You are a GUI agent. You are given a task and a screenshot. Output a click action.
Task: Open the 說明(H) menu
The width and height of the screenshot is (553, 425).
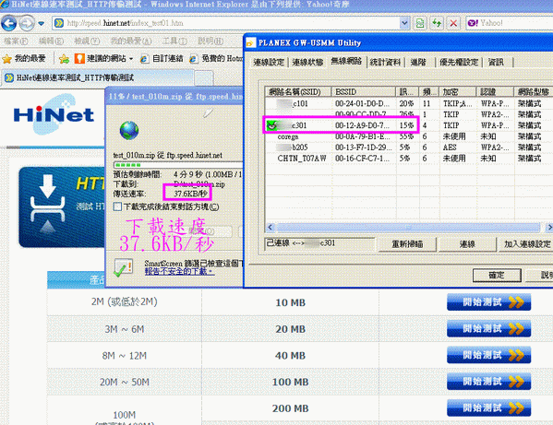tap(210, 41)
